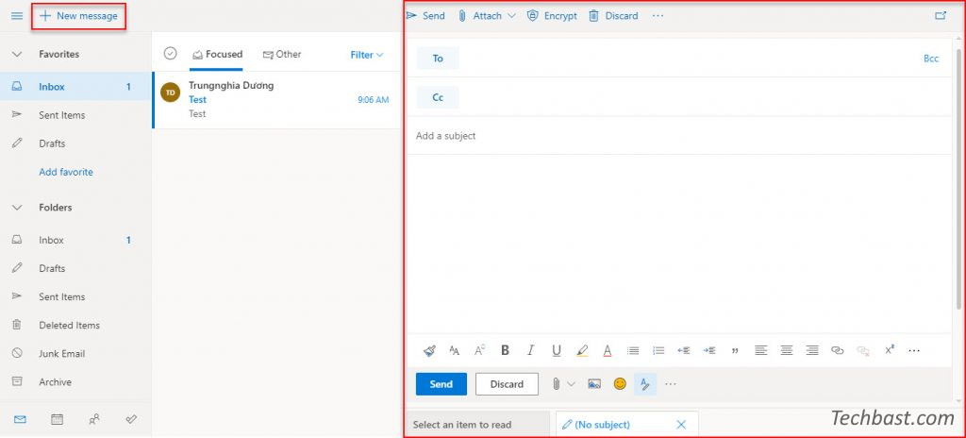Toggle underline formatting
This screenshot has height=438, width=966.
557,350
